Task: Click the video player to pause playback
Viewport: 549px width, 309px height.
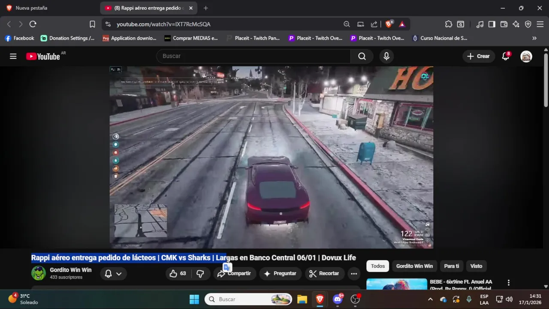Action: coord(271,157)
